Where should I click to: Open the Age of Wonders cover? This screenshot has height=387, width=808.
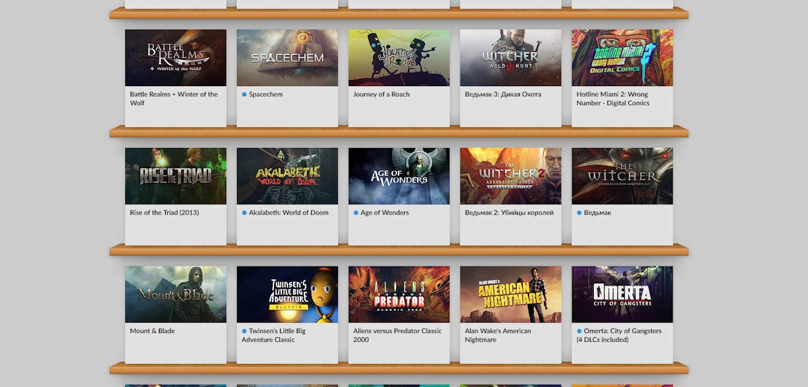point(399,176)
